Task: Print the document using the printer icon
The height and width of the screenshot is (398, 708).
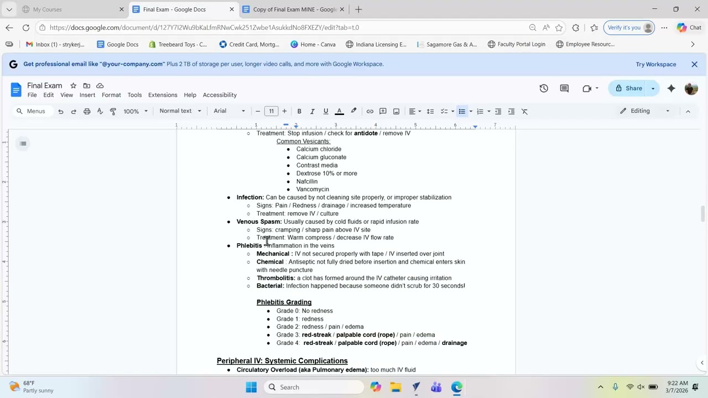Action: point(87,111)
